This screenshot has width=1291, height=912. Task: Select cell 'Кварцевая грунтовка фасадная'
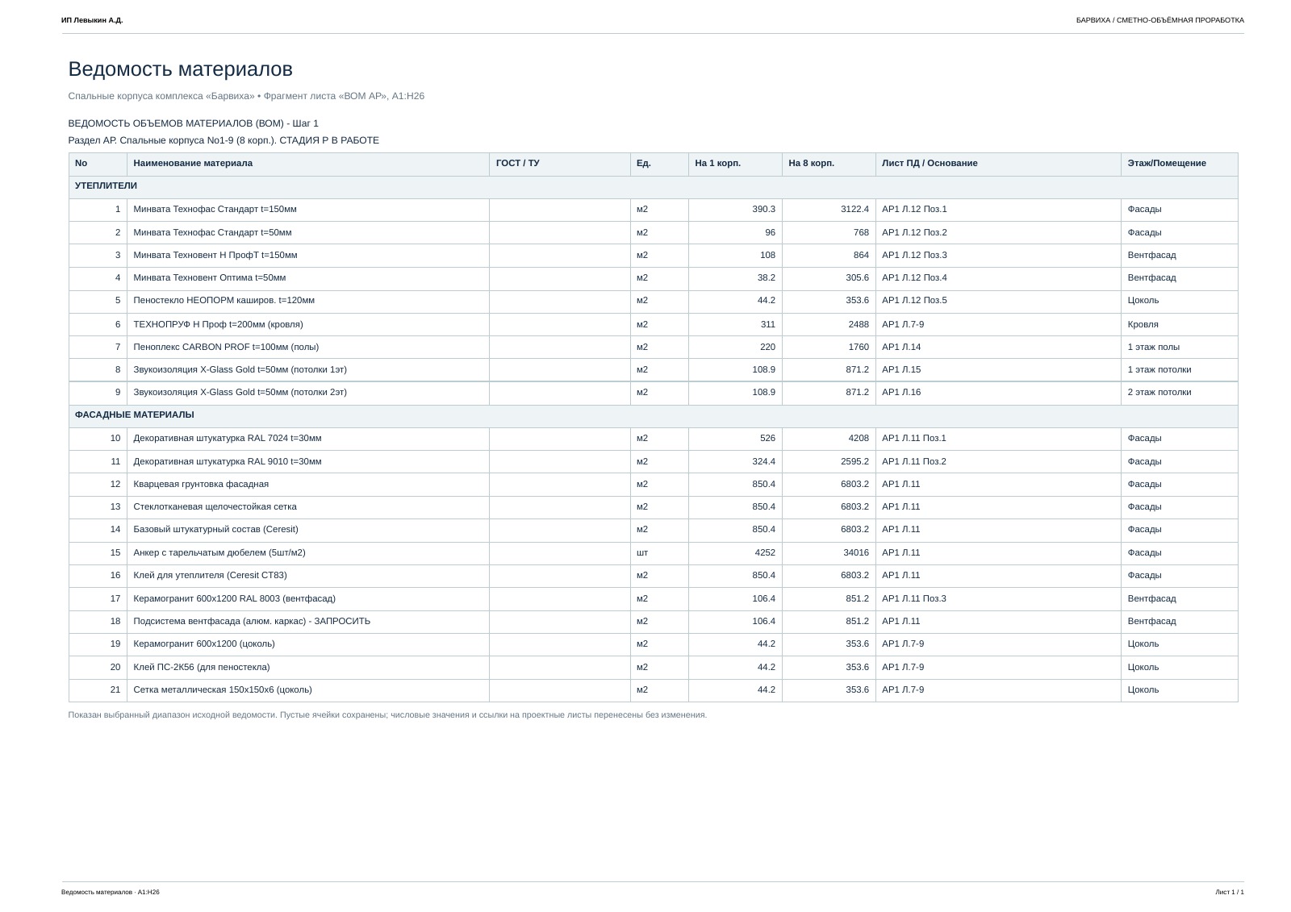coord(307,485)
